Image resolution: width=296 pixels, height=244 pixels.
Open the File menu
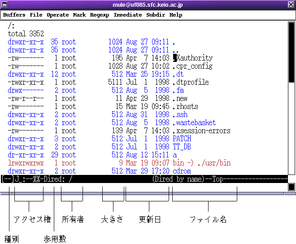coord(36,15)
